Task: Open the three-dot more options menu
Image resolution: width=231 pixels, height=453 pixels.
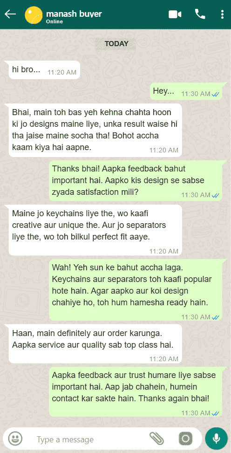Action: pyautogui.click(x=222, y=14)
